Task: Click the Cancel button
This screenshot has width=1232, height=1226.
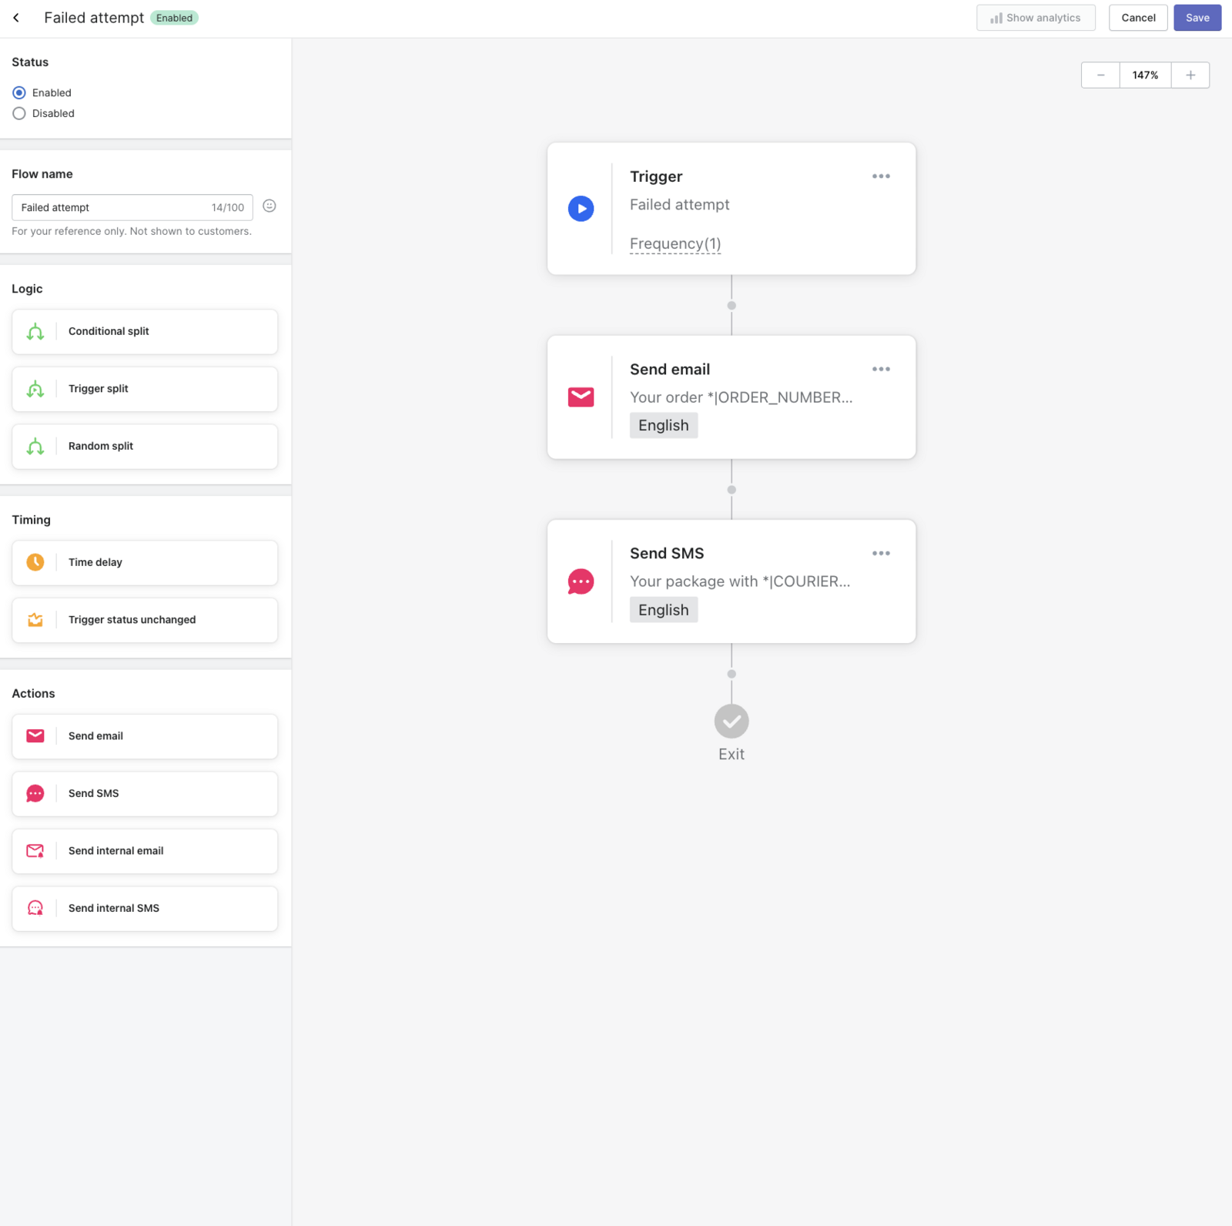Action: click(1138, 18)
